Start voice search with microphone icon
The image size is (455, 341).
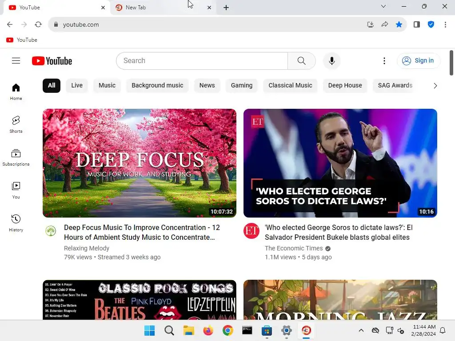pos(331,60)
